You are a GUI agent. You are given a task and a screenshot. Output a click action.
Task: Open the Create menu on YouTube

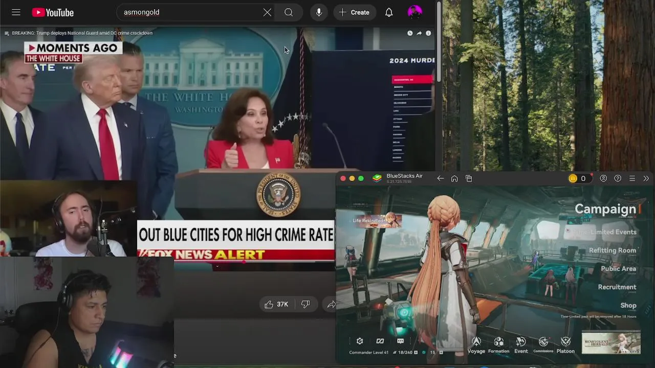[x=354, y=12]
